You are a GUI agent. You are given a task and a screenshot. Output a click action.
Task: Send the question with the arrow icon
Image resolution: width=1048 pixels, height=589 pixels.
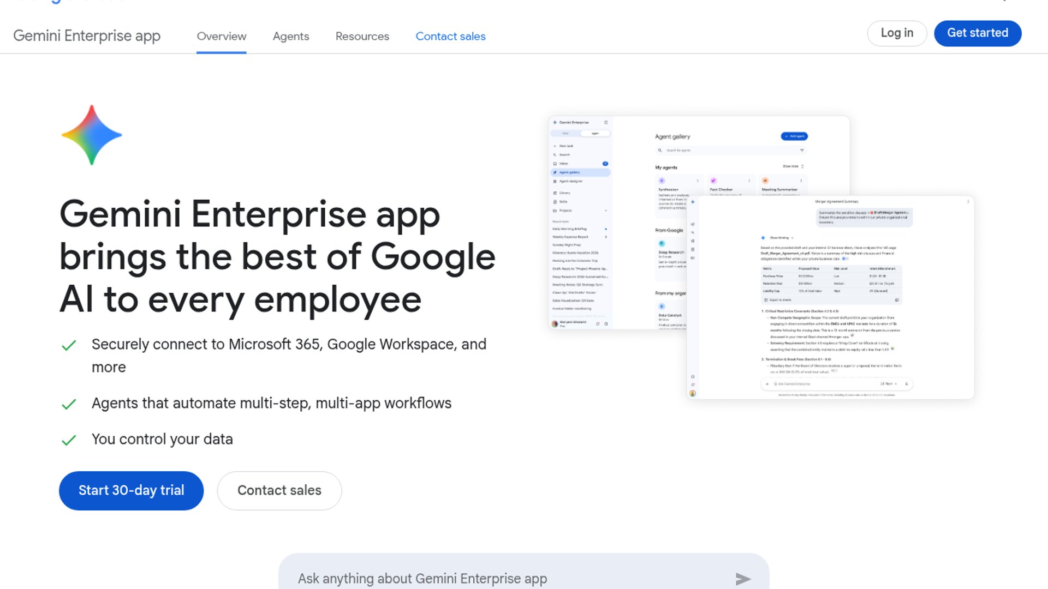(743, 579)
